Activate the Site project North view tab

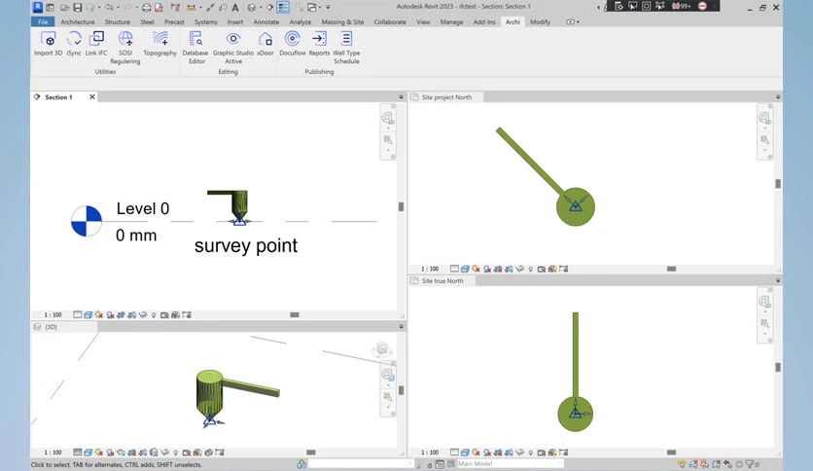pos(446,97)
